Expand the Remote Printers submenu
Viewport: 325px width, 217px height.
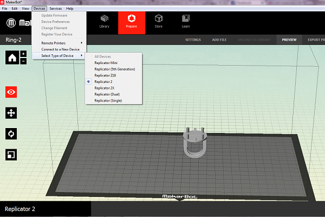coord(59,43)
